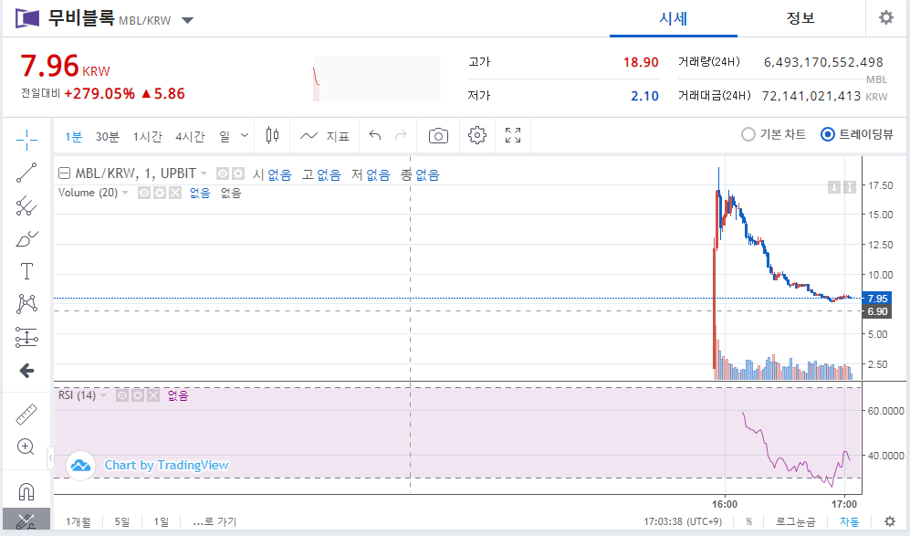
Task: Expand the timeframe interval dropdown chevron
Action: pyautogui.click(x=245, y=135)
